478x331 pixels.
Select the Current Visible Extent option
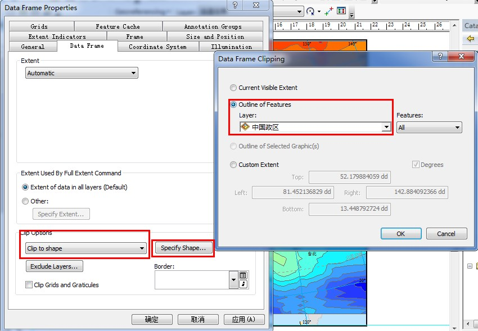coord(233,88)
